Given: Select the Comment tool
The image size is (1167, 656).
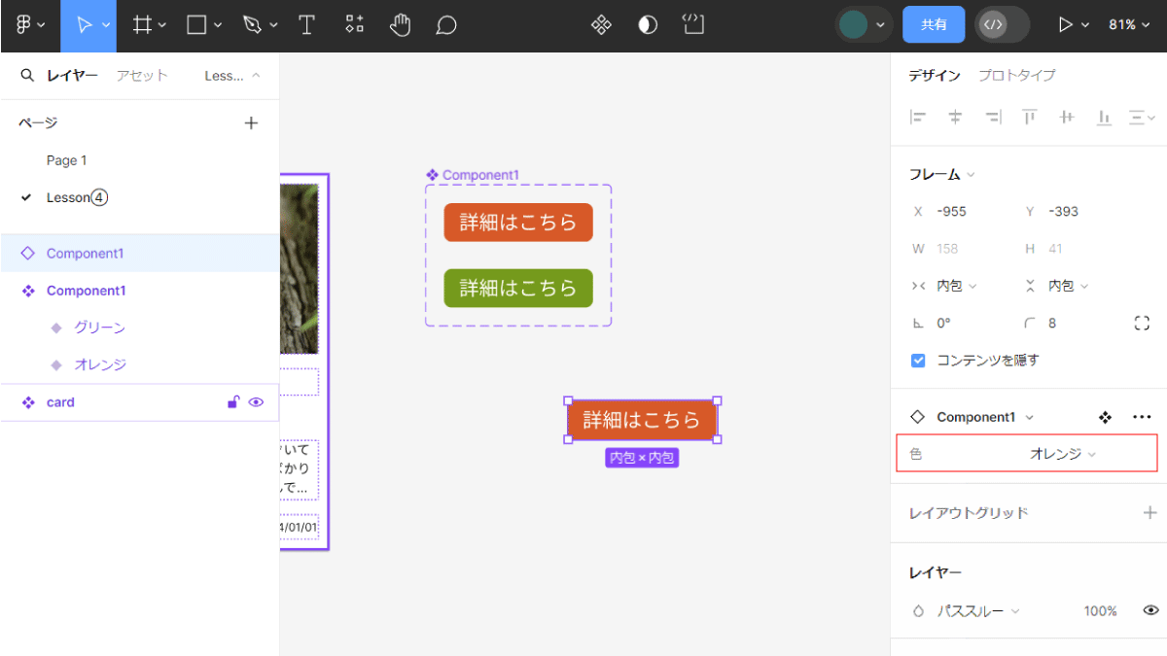Looking at the screenshot, I should (446, 25).
